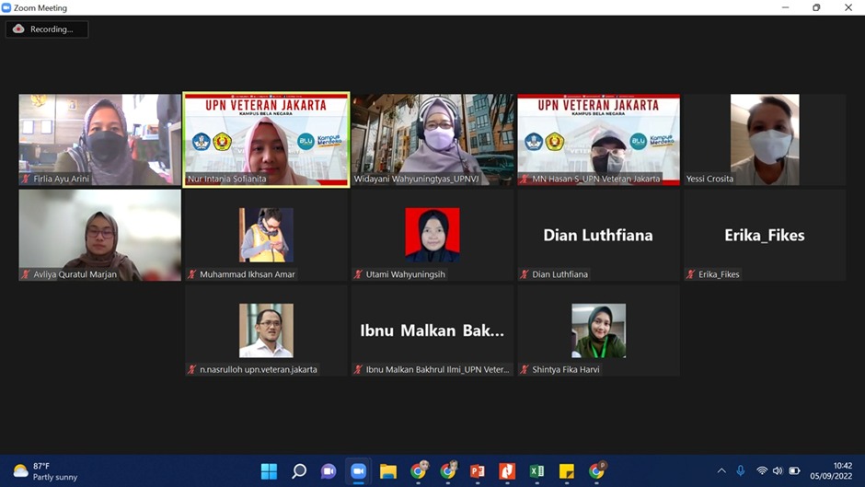The height and width of the screenshot is (487, 865).
Task: Open Sticky Notes from the taskbar
Action: tap(567, 471)
